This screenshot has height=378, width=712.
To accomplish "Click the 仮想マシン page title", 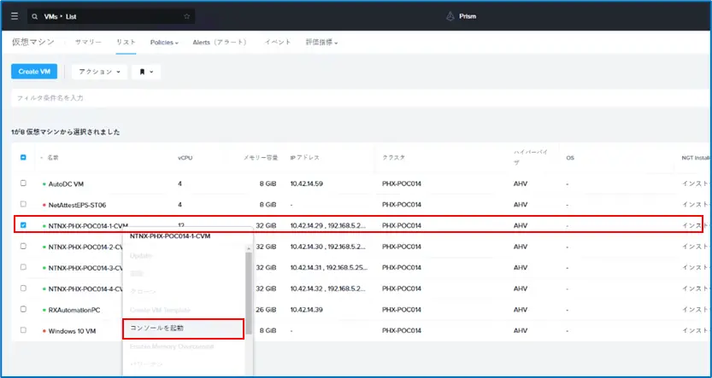I will pos(32,42).
